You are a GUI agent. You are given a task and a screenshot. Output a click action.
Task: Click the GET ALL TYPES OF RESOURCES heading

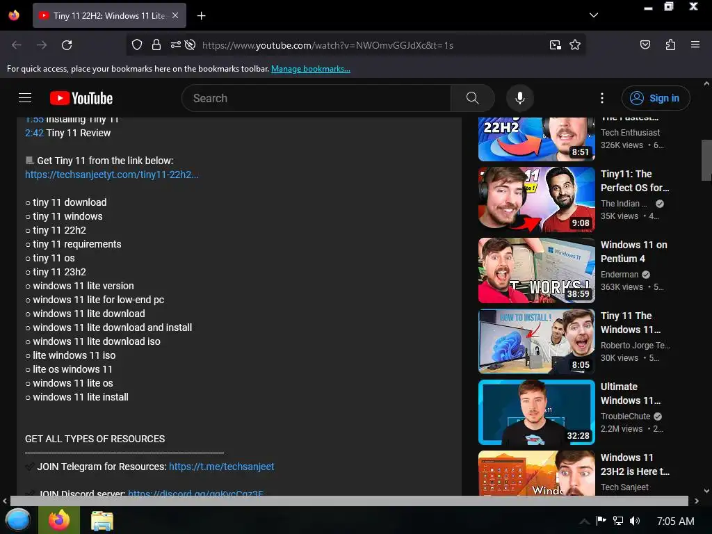(x=95, y=439)
